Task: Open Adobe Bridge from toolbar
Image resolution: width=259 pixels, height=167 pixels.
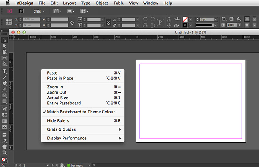Action: [21, 11]
